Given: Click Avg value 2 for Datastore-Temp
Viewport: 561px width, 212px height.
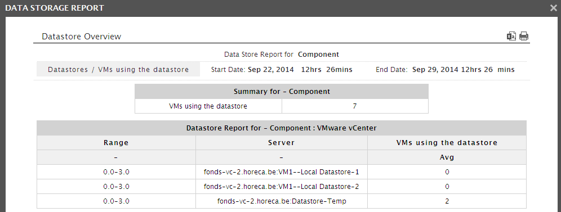Looking at the screenshot, I should click(x=447, y=201).
